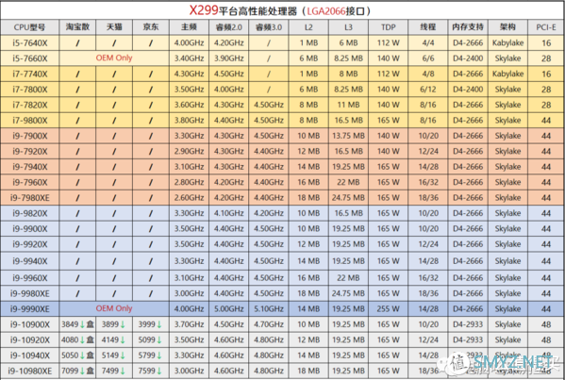Click the box icon beside the 5050 Taobao price

(x=91, y=355)
